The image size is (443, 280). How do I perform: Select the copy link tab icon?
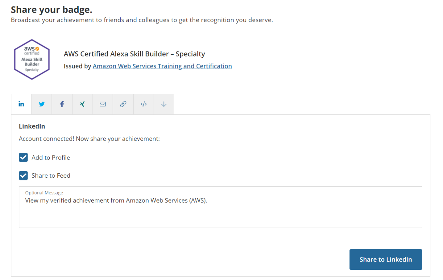click(123, 104)
